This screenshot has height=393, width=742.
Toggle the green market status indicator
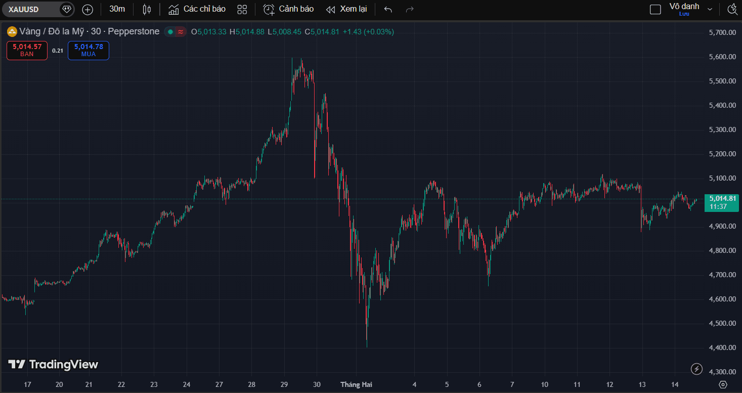coord(170,31)
